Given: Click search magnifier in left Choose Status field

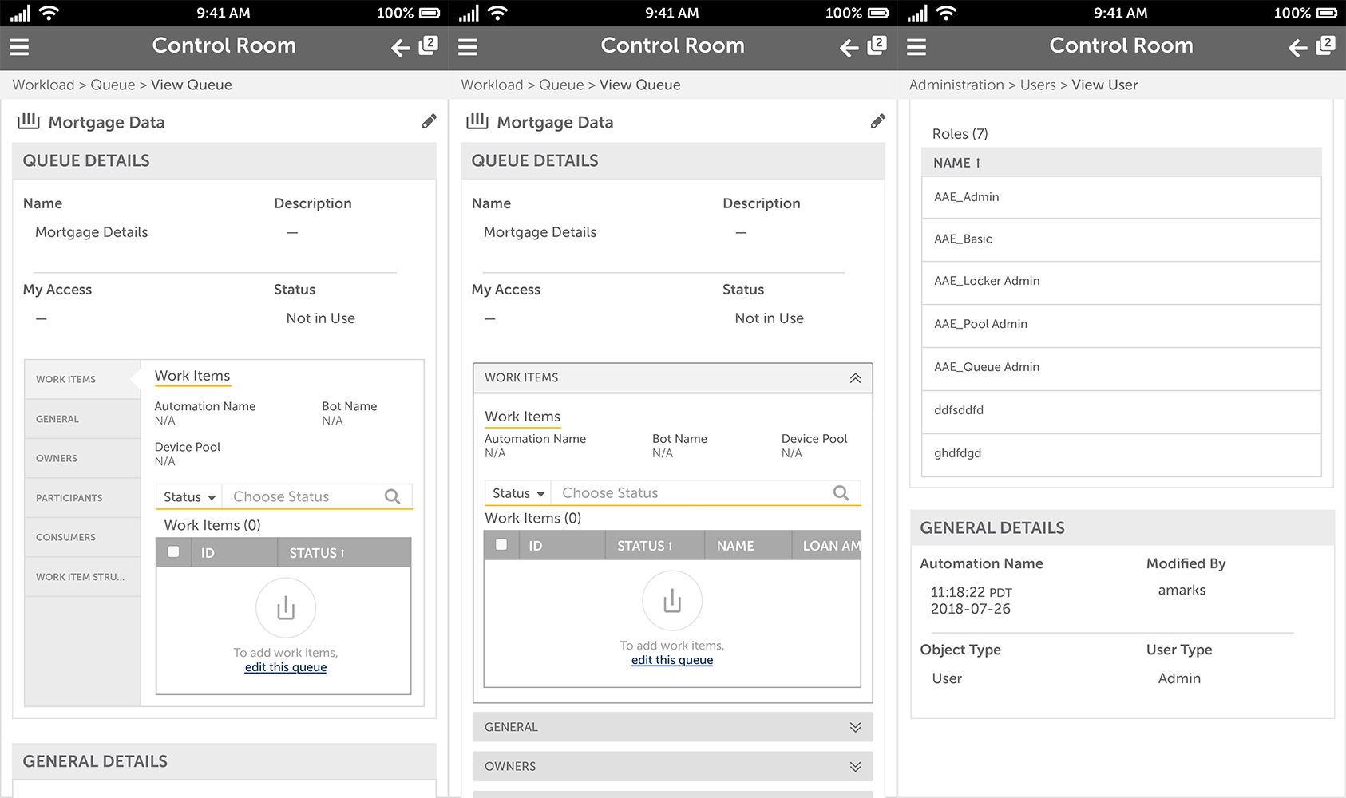Looking at the screenshot, I should pos(392,496).
